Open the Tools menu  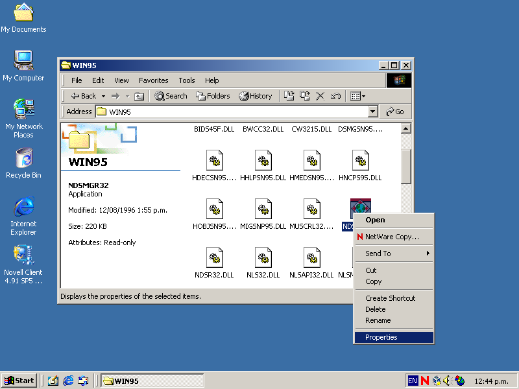187,80
